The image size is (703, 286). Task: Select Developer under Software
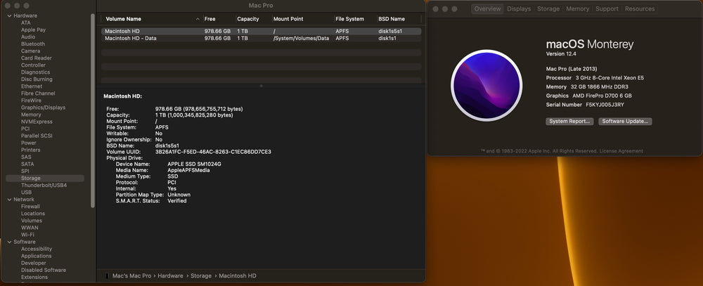34,263
